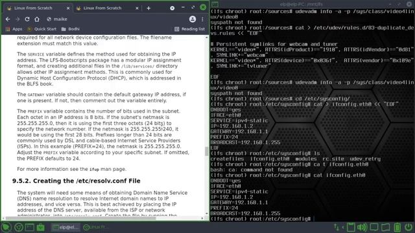Click the 'bash: ca: command not found' line
The width and height of the screenshot is (415, 233).
pyautogui.click(x=252, y=170)
